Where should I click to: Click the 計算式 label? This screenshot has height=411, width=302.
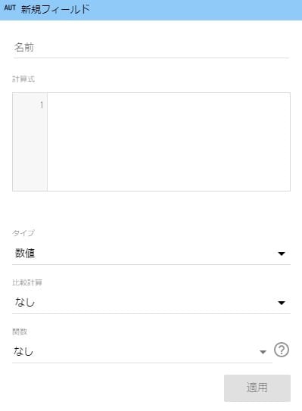coord(23,79)
